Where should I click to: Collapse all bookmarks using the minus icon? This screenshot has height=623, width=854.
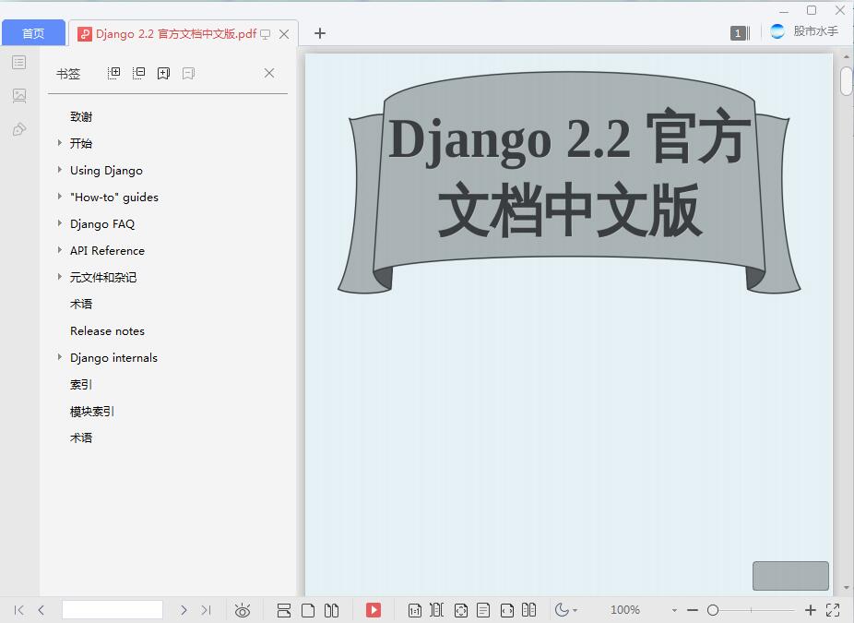tap(138, 73)
